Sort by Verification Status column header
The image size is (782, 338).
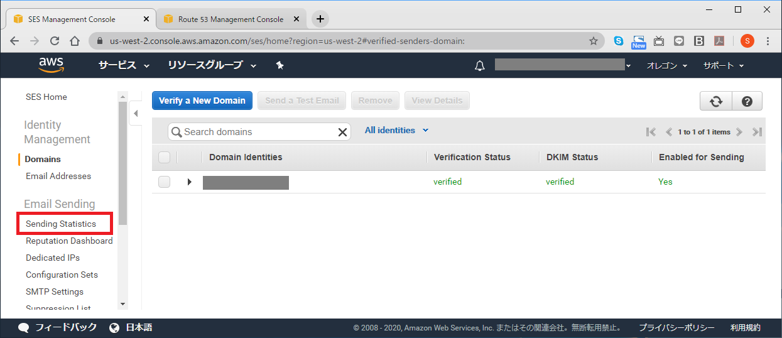coord(472,158)
